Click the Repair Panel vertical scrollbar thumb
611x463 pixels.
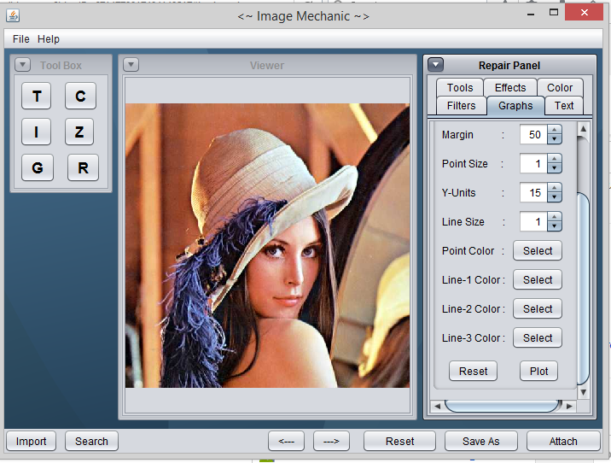click(583, 289)
